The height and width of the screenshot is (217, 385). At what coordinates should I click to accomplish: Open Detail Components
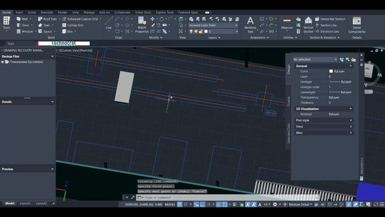(357, 25)
